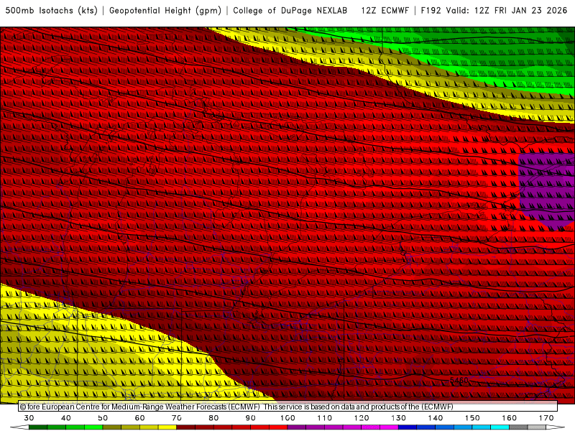
Task: Click the "150" legend scale label
Action: (x=472, y=418)
